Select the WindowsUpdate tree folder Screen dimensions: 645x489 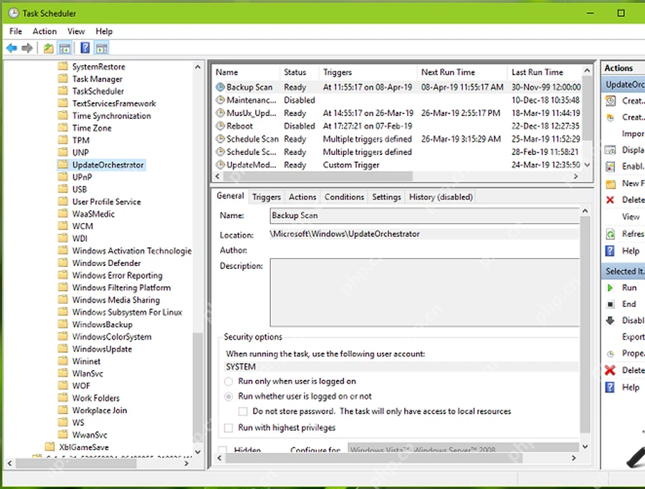(102, 348)
